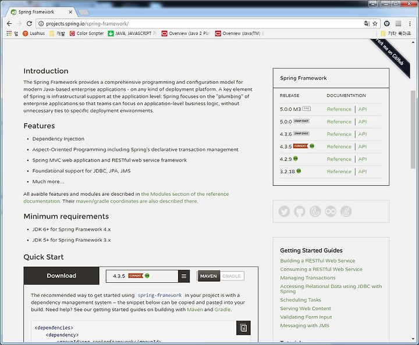Open Accessing Relational Data using JDBC guide

331,289
